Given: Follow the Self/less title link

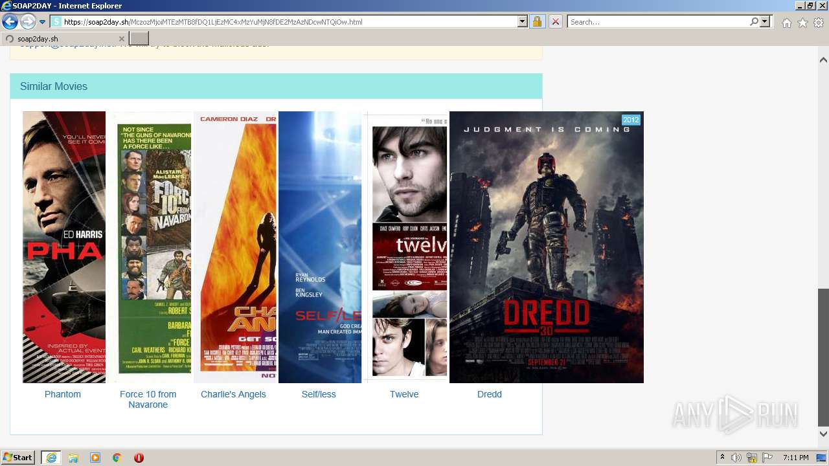Looking at the screenshot, I should (x=319, y=394).
